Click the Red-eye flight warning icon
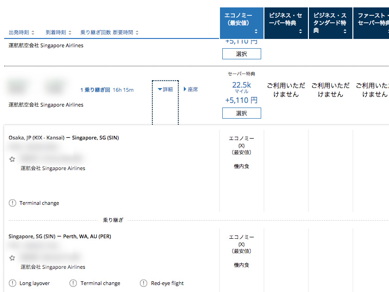The height and width of the screenshot is (292, 389). pos(144,283)
